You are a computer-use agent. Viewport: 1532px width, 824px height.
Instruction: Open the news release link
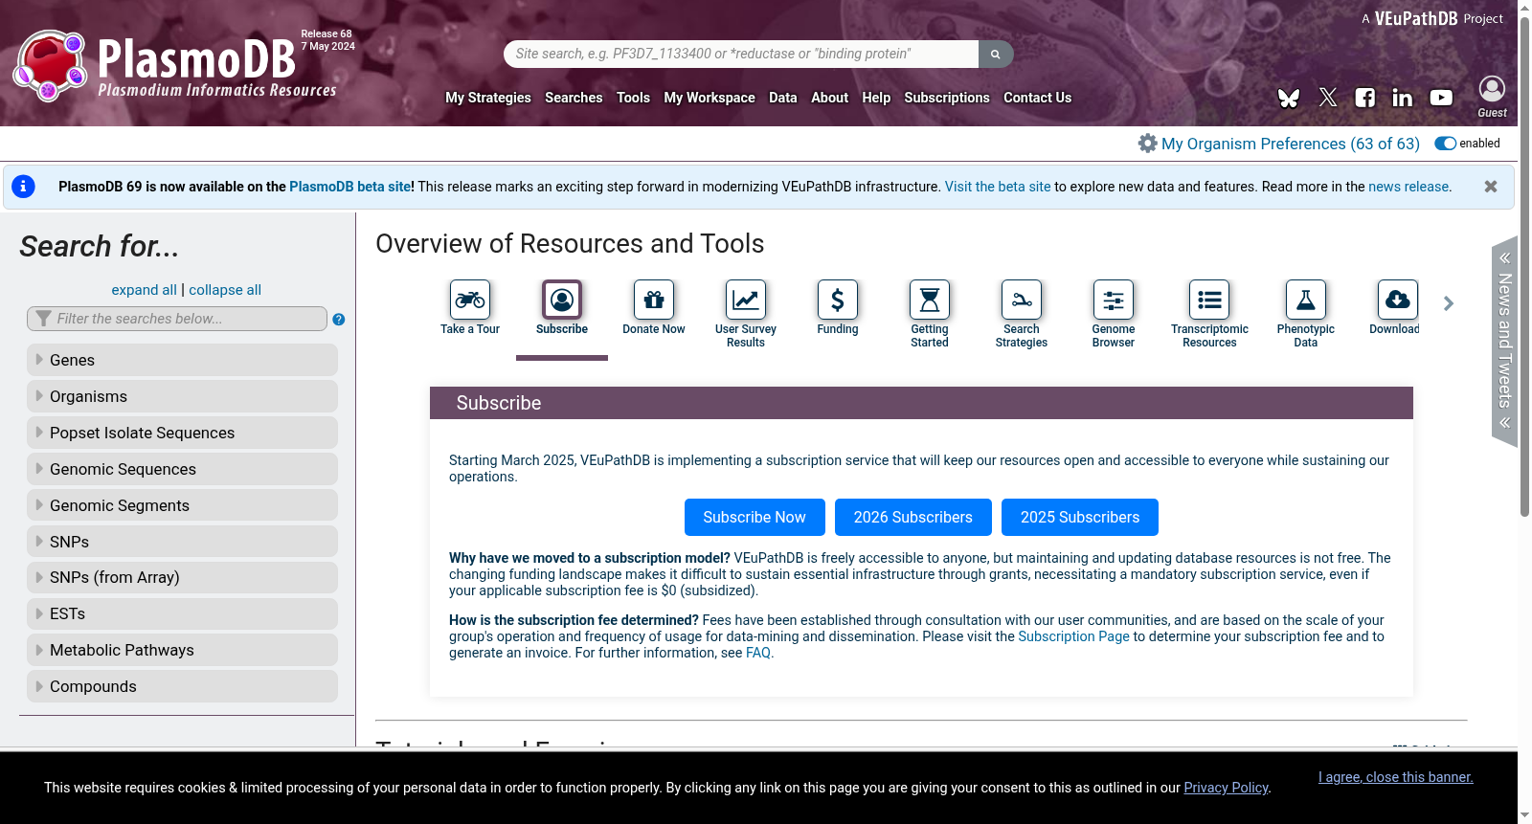pyautogui.click(x=1408, y=187)
